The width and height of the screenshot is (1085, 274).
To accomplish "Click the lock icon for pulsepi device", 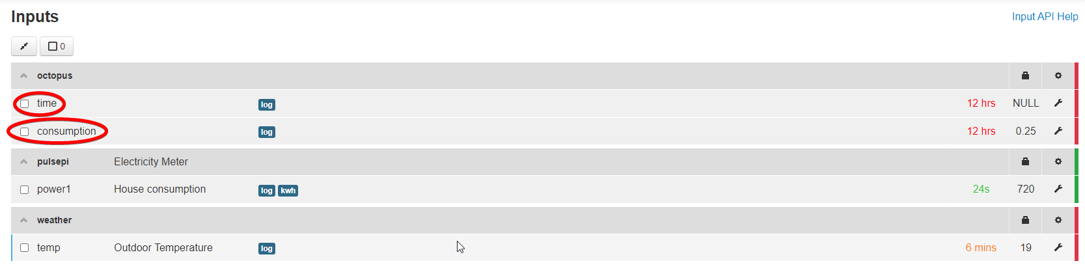I will [x=1025, y=161].
